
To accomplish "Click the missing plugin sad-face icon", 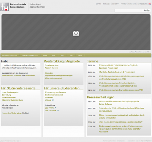I will click(76, 33).
